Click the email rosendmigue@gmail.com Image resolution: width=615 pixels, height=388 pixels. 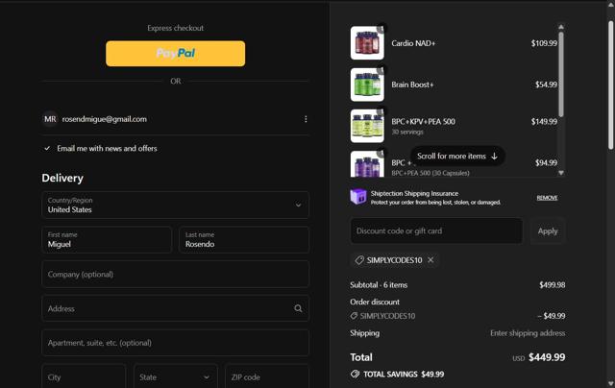pyautogui.click(x=105, y=119)
